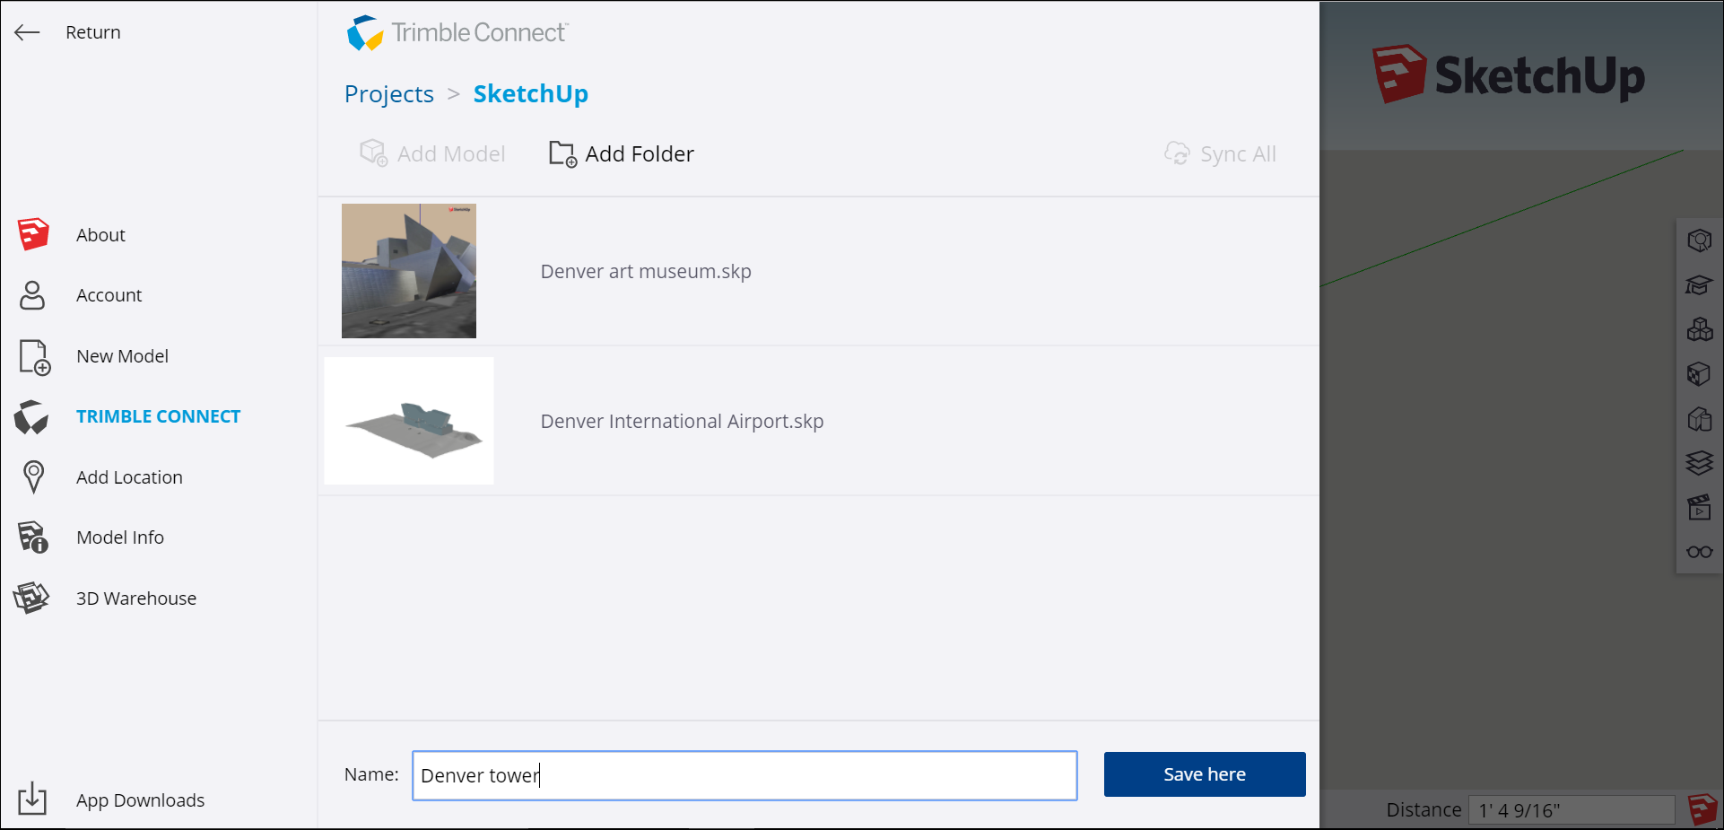Select the Denver art museum.skp filename
The width and height of the screenshot is (1724, 830).
pos(646,271)
